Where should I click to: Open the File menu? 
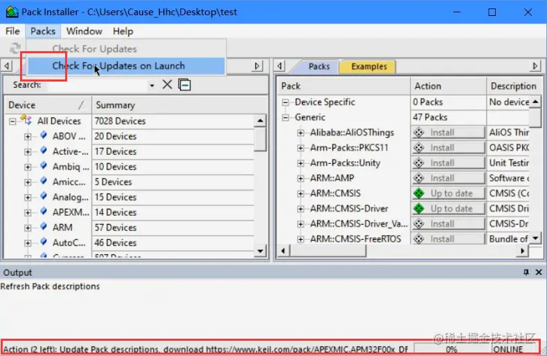point(12,31)
